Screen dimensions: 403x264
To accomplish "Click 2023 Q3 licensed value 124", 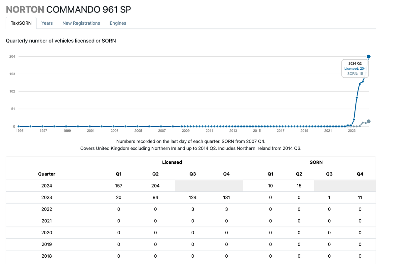I will click(x=193, y=197).
